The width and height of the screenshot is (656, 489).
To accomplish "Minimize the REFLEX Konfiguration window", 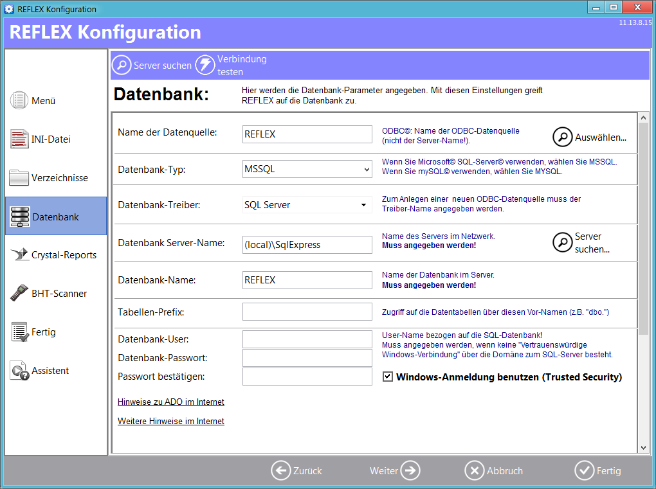I will [x=596, y=7].
